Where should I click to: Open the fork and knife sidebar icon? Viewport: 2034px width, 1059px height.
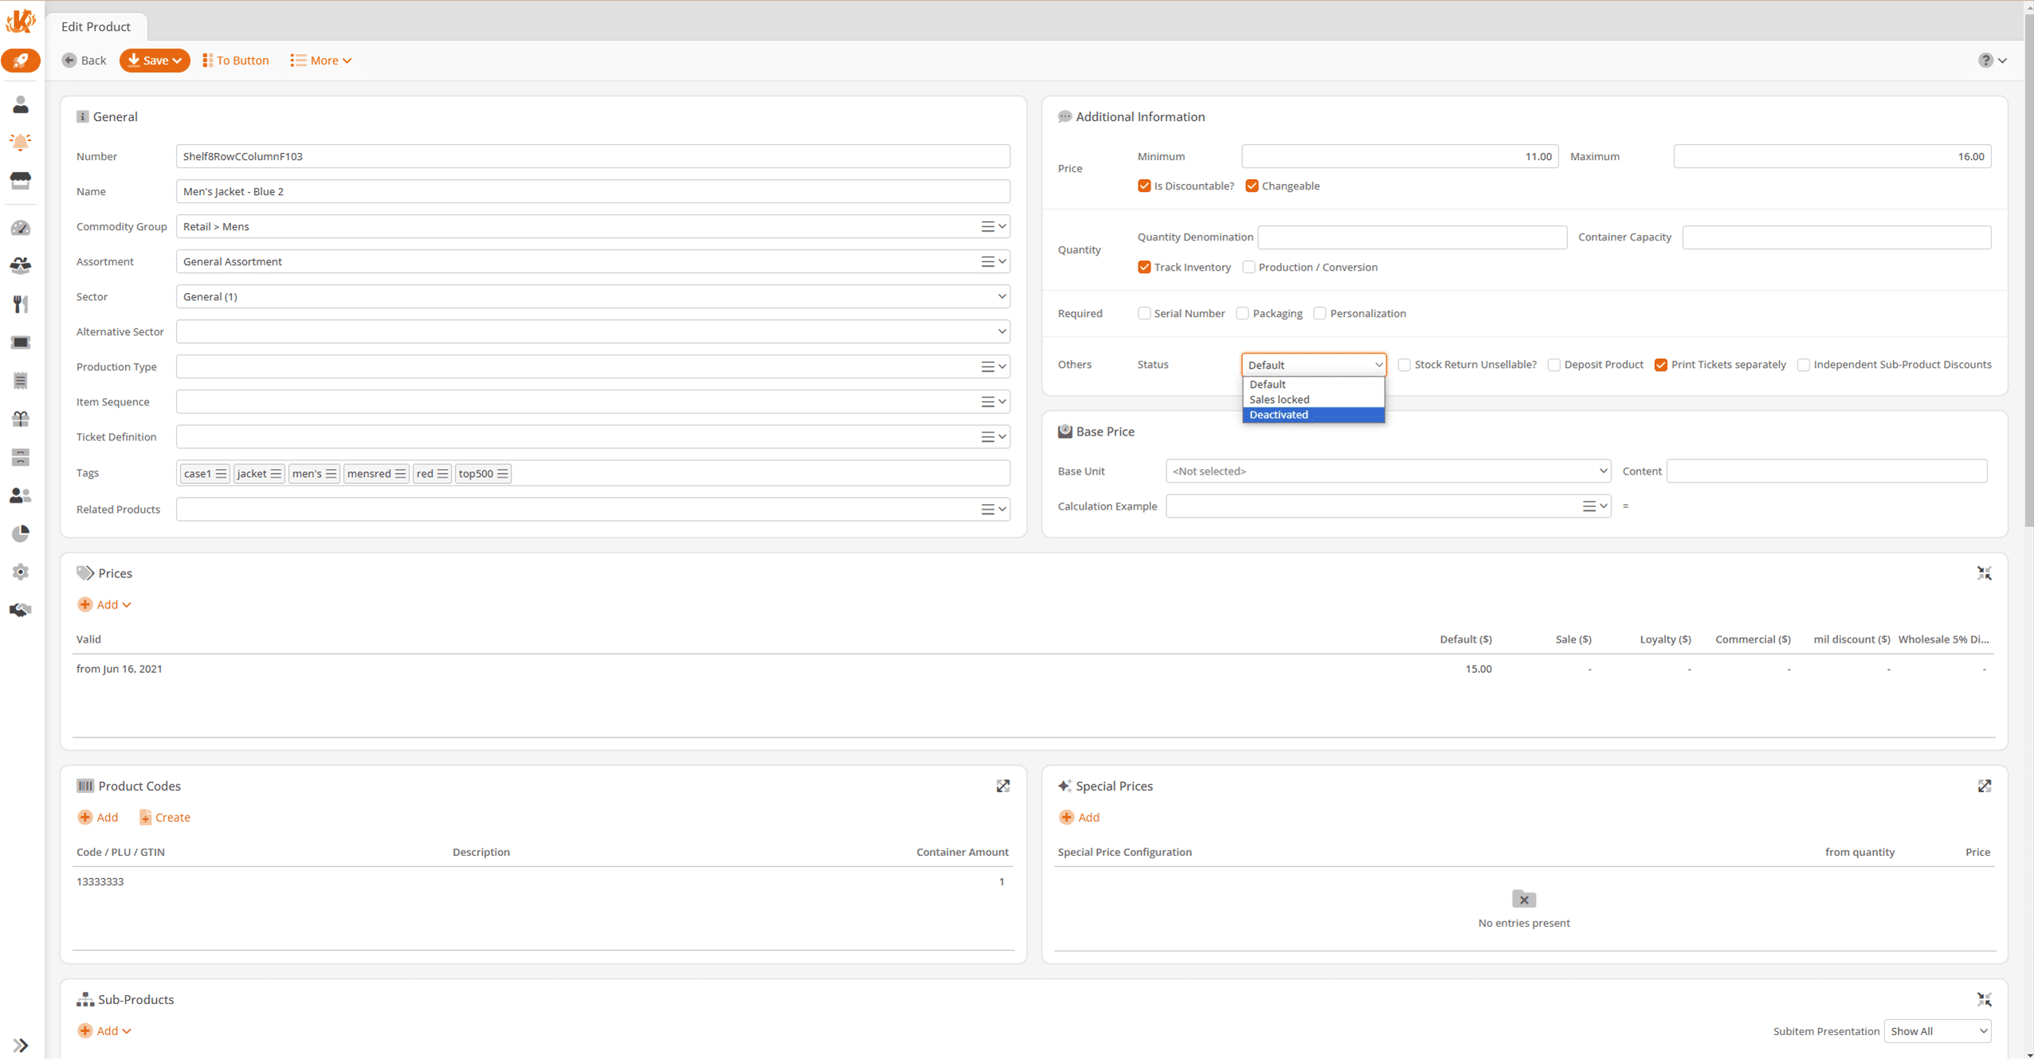pyautogui.click(x=21, y=303)
